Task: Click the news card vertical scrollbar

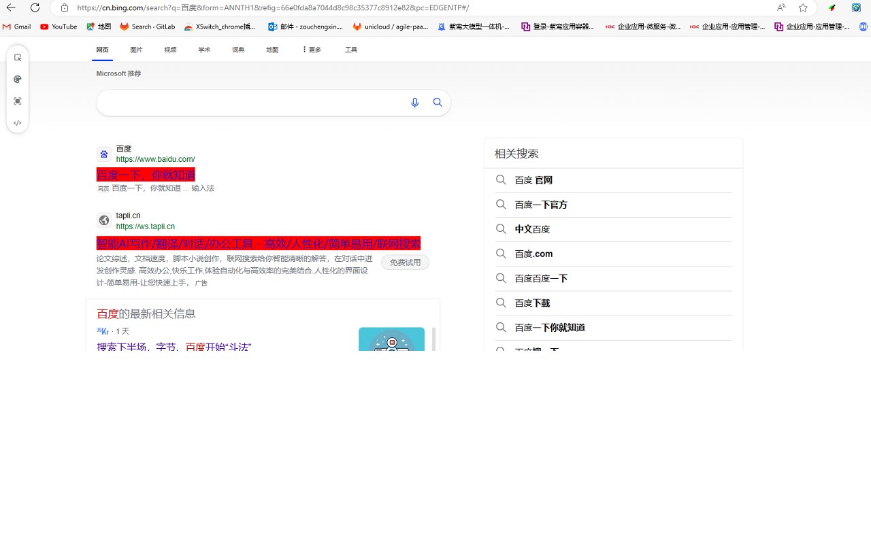Action: point(433,339)
